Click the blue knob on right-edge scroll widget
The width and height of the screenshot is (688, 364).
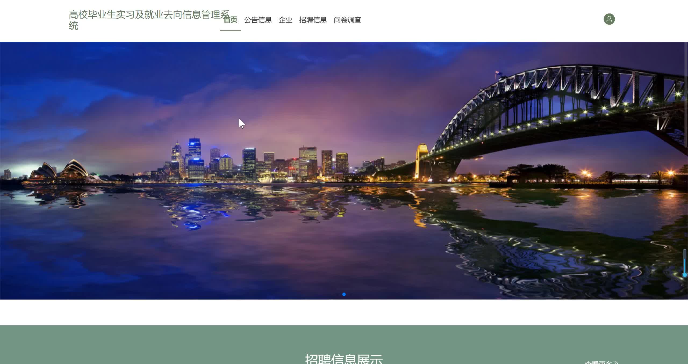point(685,275)
